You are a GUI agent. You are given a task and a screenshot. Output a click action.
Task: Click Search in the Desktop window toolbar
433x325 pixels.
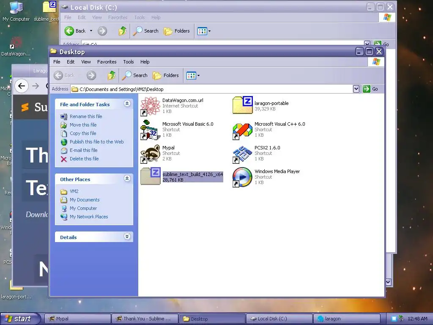pos(135,75)
